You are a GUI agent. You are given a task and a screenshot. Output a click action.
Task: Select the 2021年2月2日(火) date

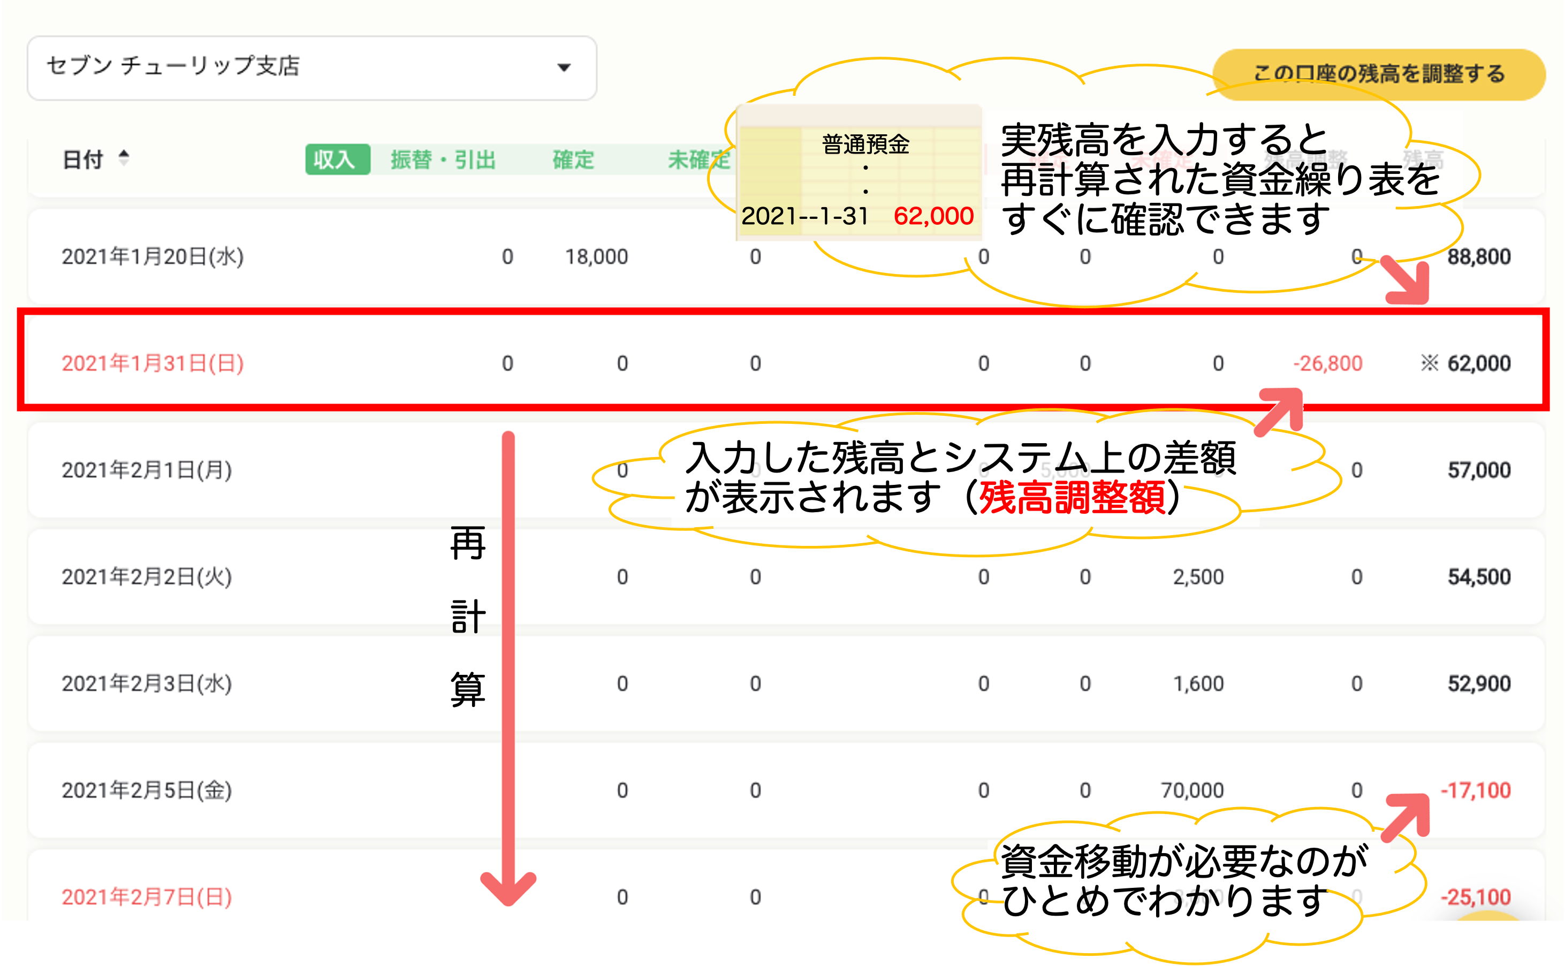(147, 577)
